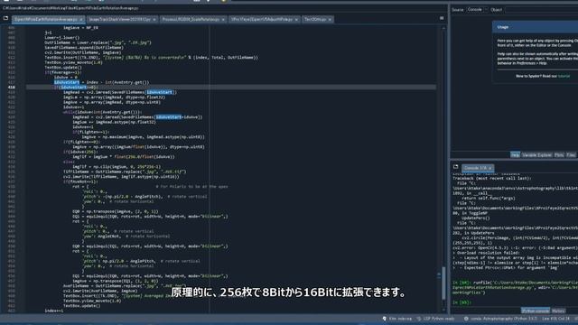Click the Object input field in Help
This screenshot has height=325, width=578.
point(541,10)
